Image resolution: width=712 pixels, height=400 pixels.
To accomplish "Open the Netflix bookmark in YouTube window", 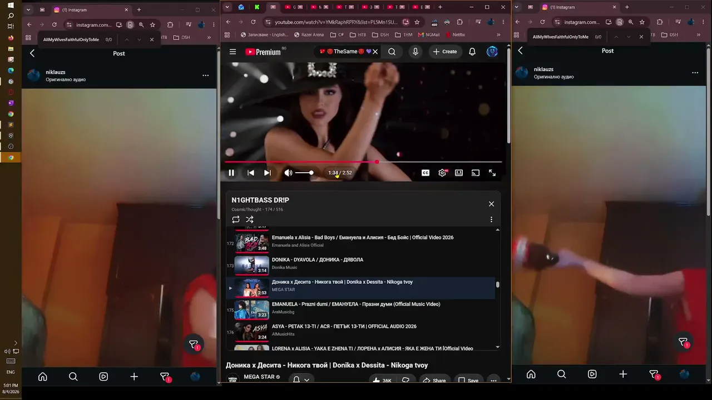I will click(x=454, y=34).
